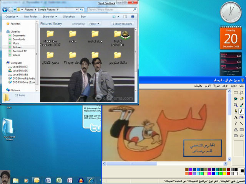Select the brush tool in Paint
This screenshot has width=246, height=184.
[x=236, y=111]
